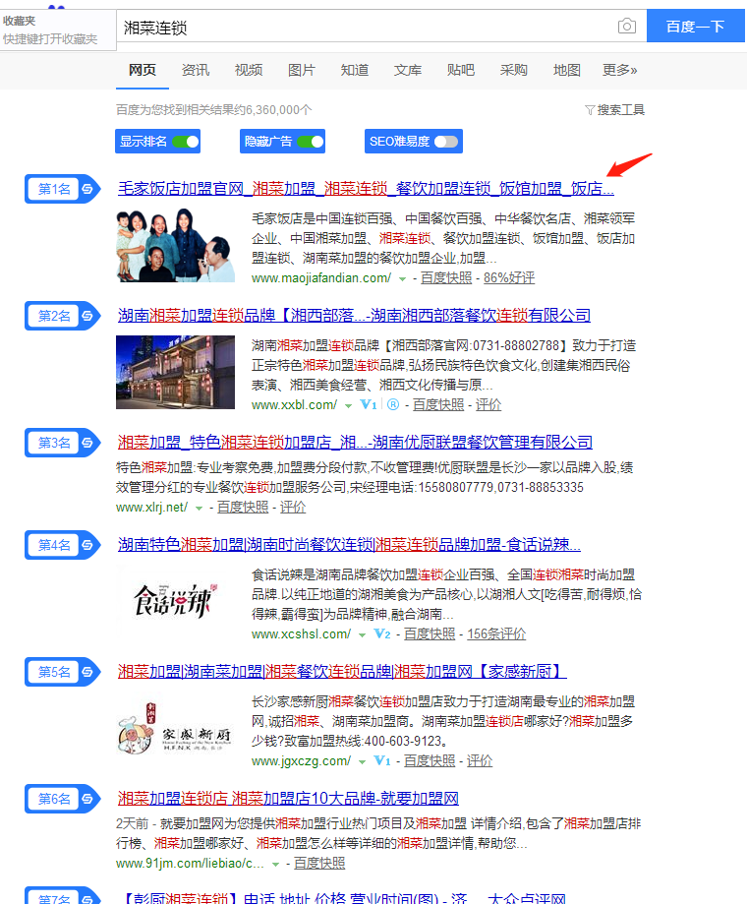
Task: Open the camera image search icon
Action: (627, 26)
